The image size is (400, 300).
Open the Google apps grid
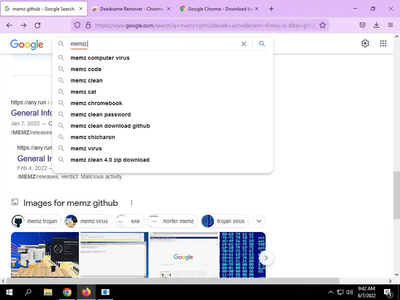(x=383, y=43)
